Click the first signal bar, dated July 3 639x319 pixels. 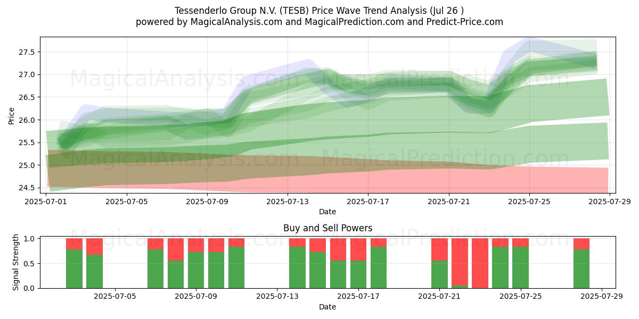point(74,263)
